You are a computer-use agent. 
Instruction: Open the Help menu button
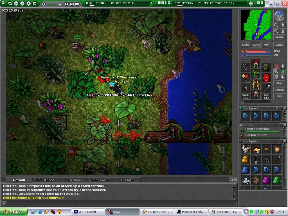pos(279,96)
